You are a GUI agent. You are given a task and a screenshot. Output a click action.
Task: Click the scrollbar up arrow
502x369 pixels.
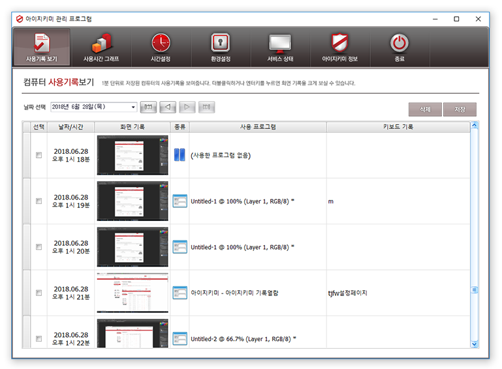tap(474, 125)
